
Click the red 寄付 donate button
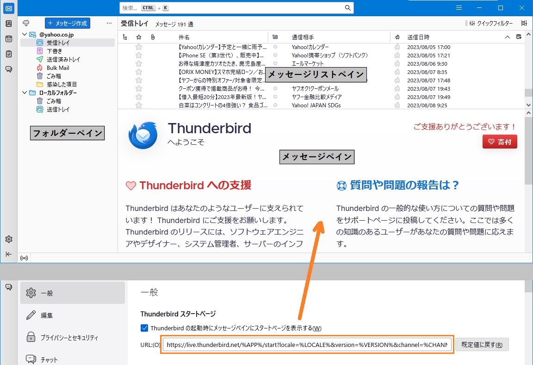click(499, 142)
